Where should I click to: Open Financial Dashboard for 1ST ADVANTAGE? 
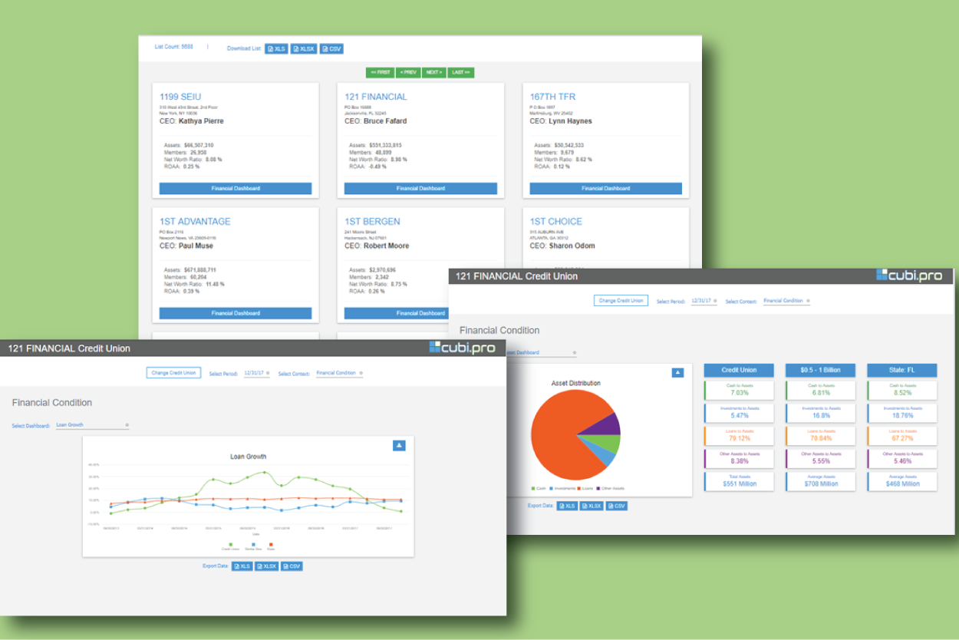point(236,313)
